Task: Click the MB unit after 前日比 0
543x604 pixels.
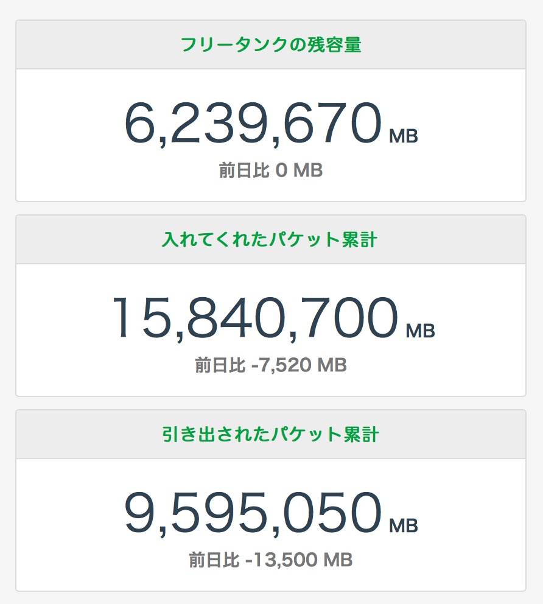Action: coord(308,170)
